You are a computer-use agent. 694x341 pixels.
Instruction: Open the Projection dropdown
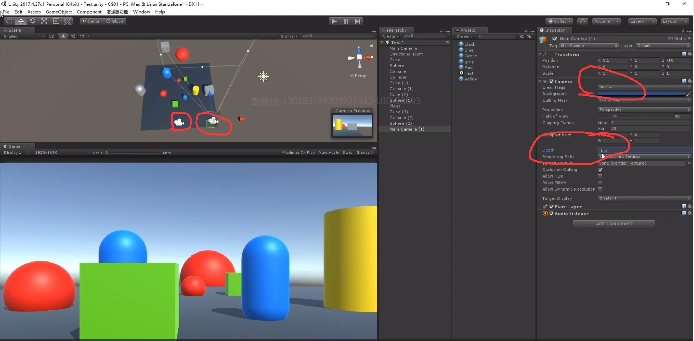[644, 110]
